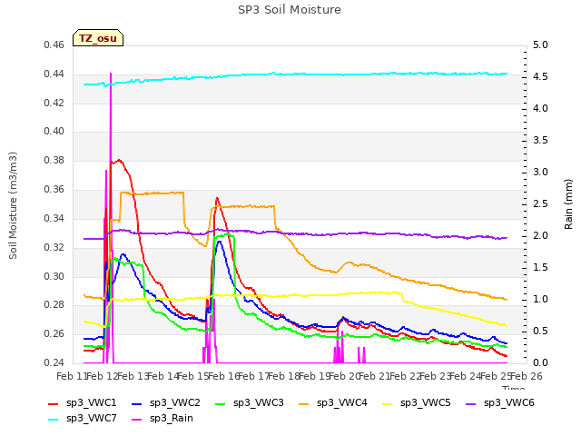
Task: Toggle the sp3_VWC2 legend entry
Action: pos(165,403)
